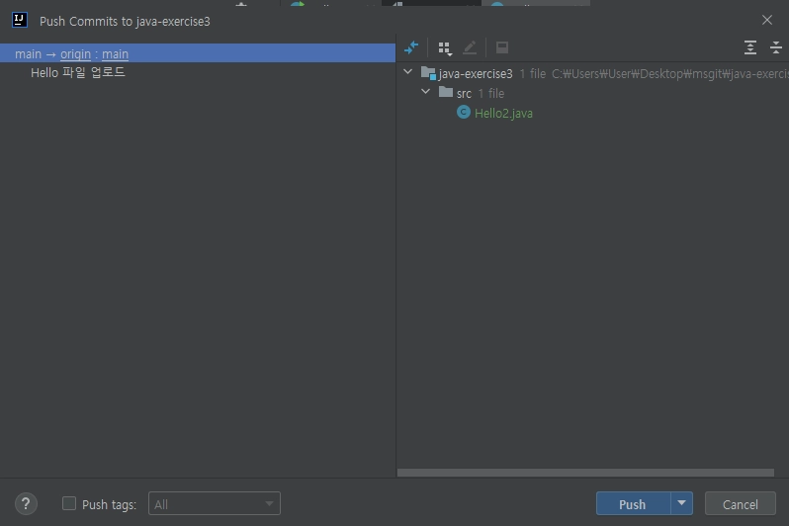Select the src folder entry
The width and height of the screenshot is (789, 526).
464,94
